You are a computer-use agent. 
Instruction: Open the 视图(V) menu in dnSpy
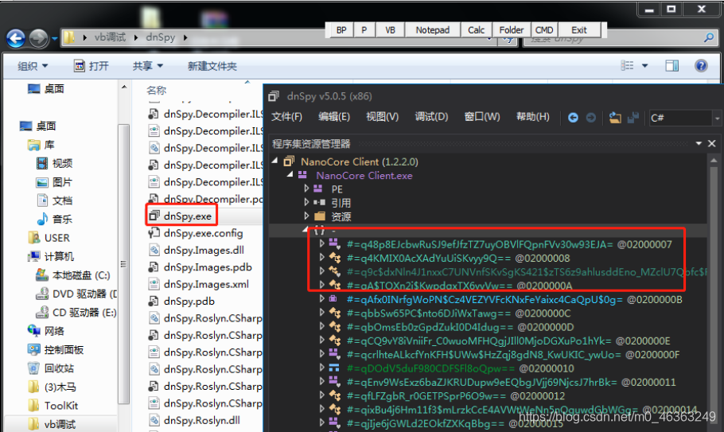383,117
